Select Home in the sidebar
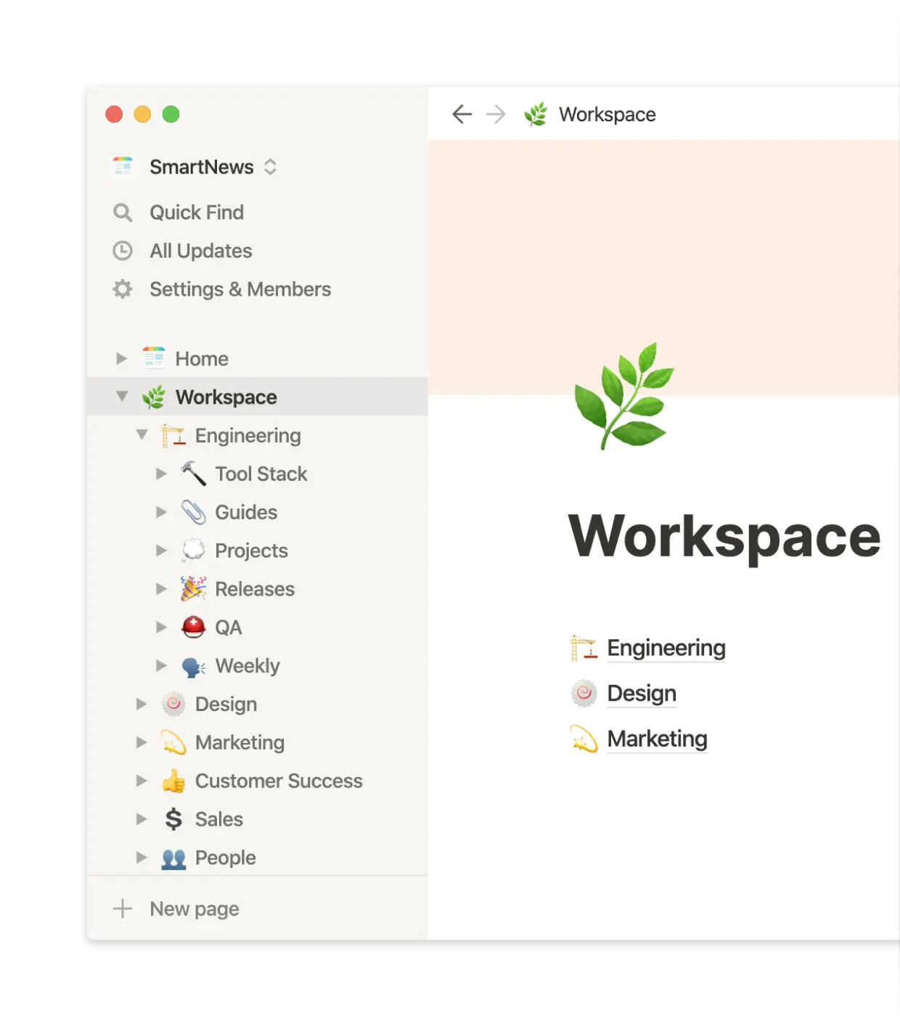 coord(202,358)
